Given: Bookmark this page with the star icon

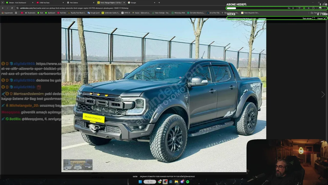Looking at the screenshot, I should click(x=293, y=8).
